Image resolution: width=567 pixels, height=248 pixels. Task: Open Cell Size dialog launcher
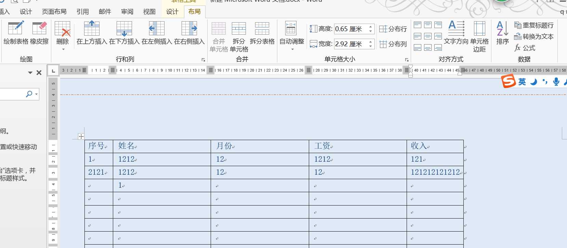(407, 60)
